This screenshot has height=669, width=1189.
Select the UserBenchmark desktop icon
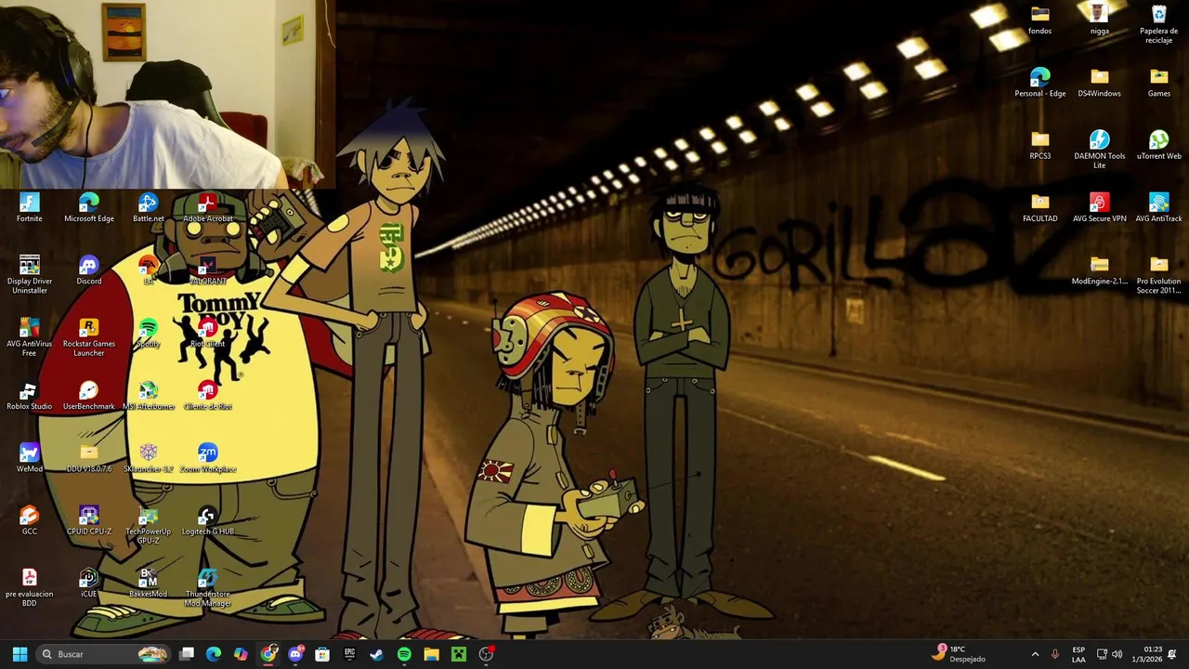point(89,395)
